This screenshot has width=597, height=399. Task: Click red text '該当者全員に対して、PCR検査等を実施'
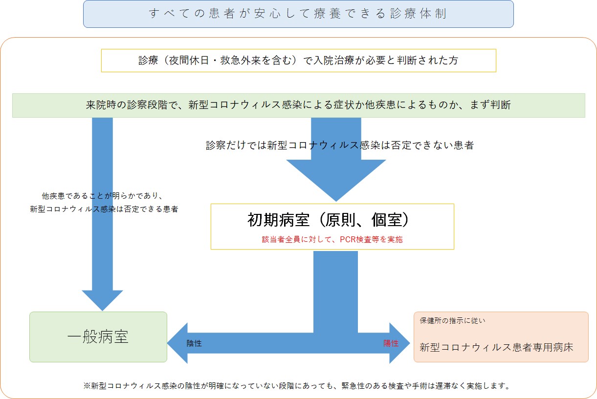point(332,240)
